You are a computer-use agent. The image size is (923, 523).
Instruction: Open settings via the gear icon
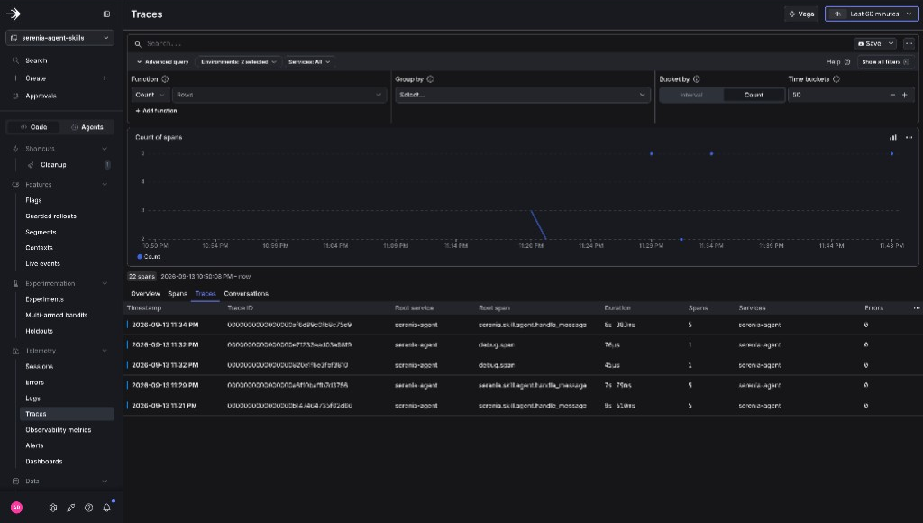53,507
